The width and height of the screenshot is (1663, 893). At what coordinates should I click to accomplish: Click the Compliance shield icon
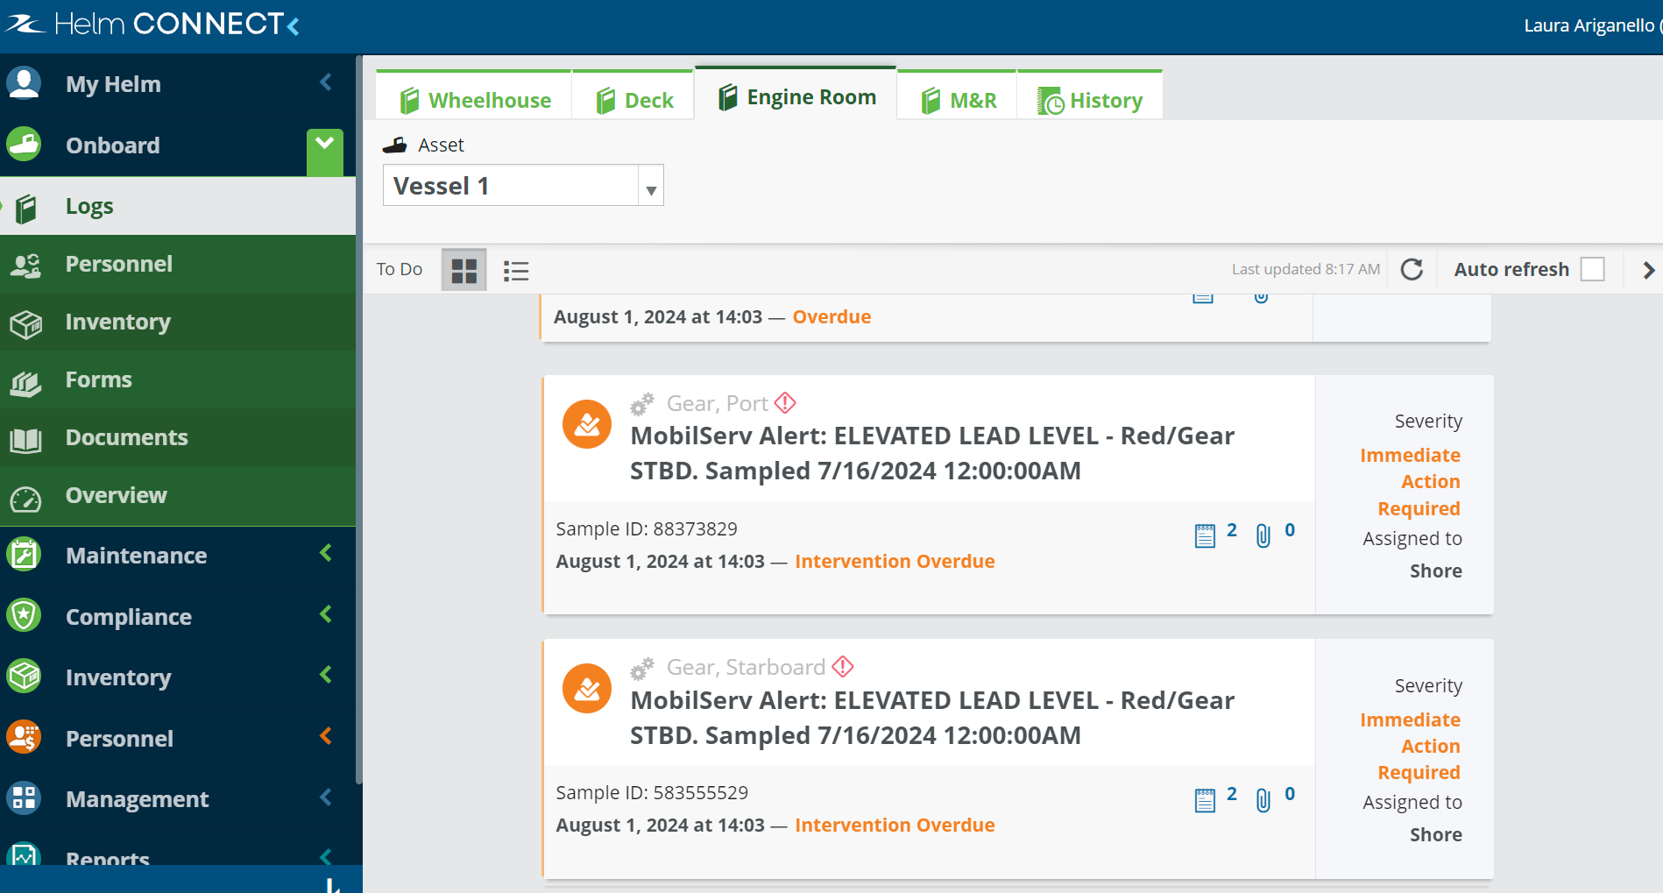(x=24, y=615)
